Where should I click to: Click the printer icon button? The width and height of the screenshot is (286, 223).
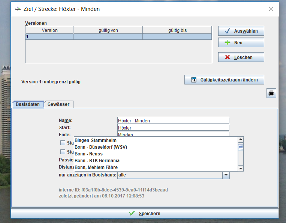point(271,93)
